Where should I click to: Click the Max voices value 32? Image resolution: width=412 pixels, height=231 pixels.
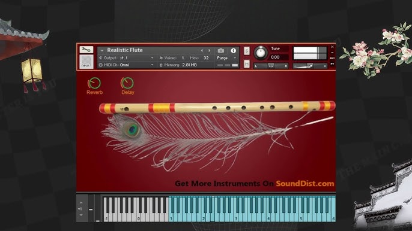(x=206, y=58)
